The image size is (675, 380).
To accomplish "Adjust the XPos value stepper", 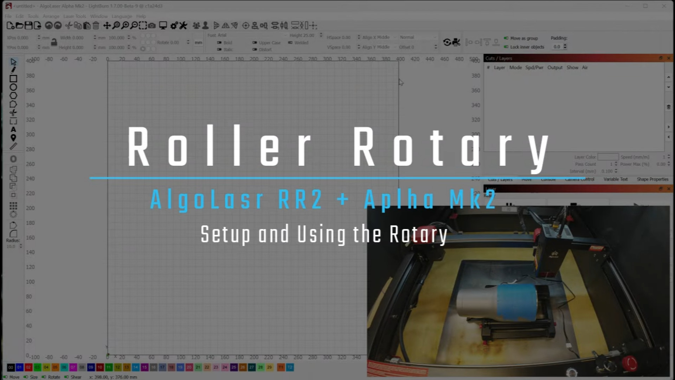I will [x=39, y=37].
